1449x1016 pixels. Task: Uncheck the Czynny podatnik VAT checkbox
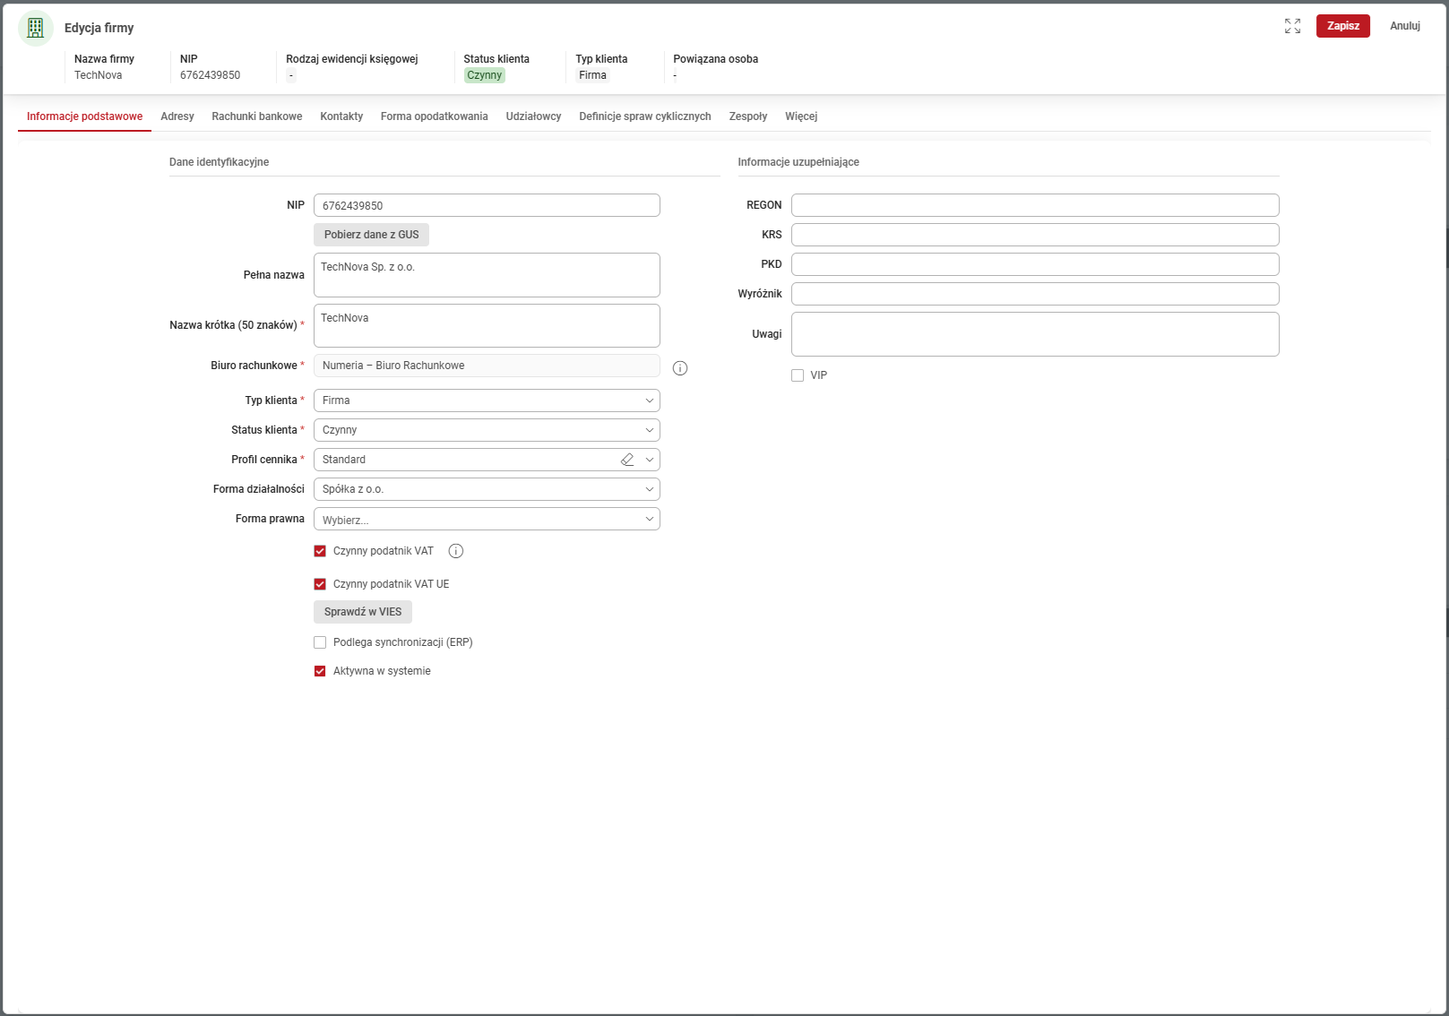[x=320, y=551]
